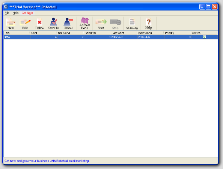
Task: Sort by the Priority column header
Action: coord(177,33)
